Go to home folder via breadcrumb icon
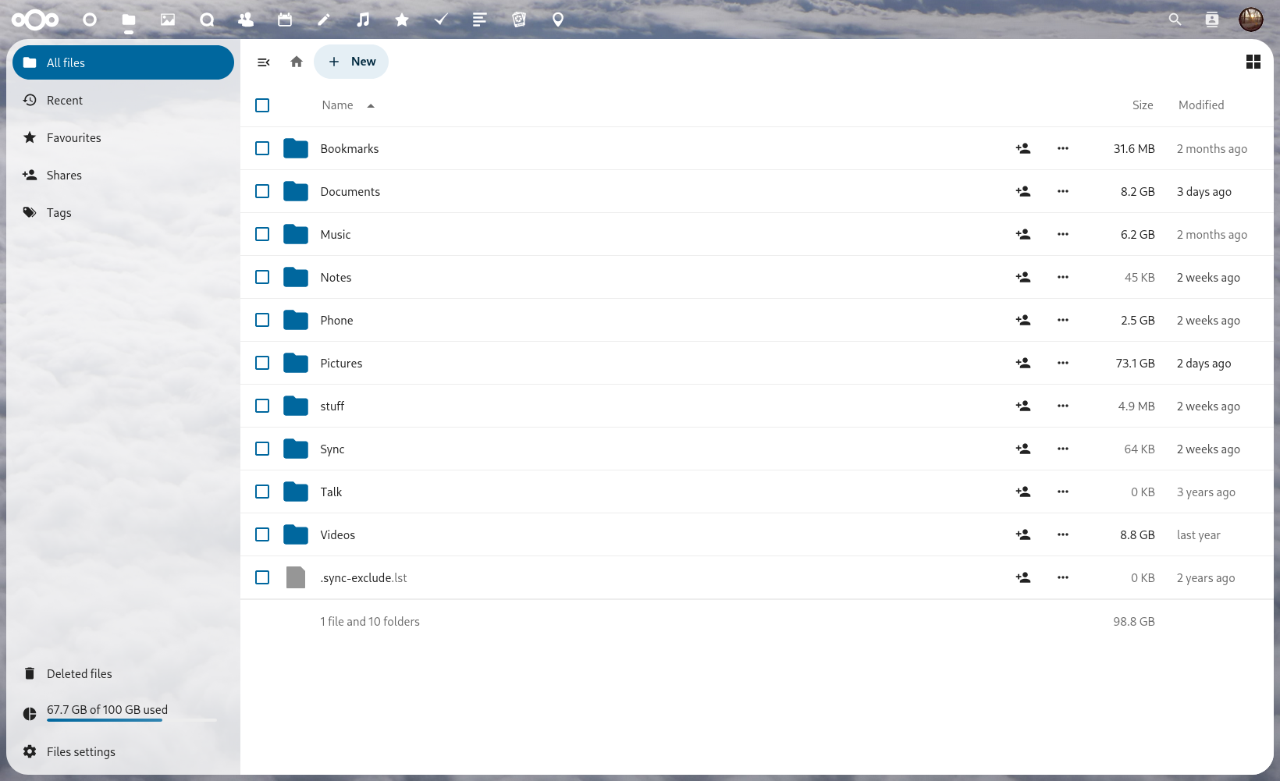 coord(297,62)
